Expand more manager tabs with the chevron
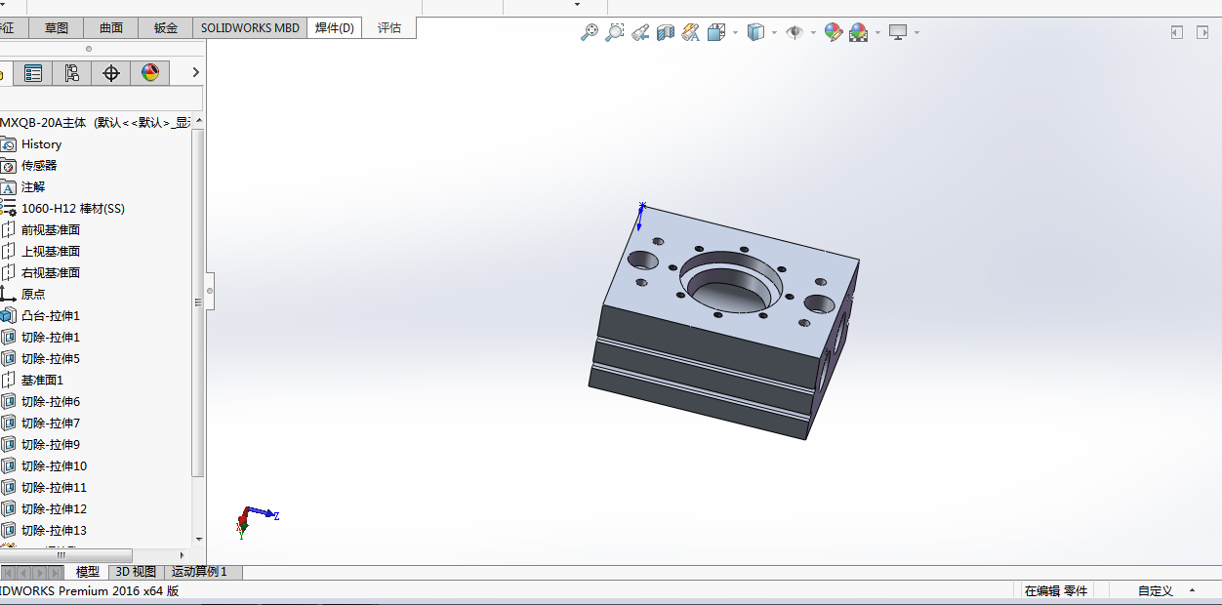Image resolution: width=1222 pixels, height=605 pixels. [195, 72]
